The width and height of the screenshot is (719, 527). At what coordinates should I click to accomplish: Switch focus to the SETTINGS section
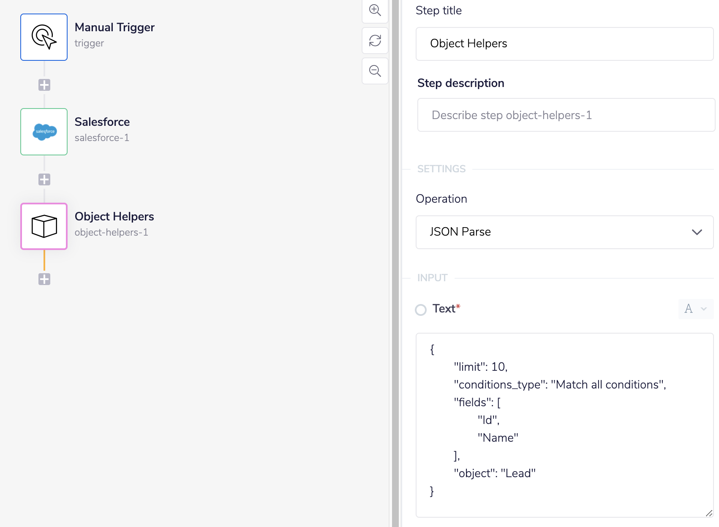pos(441,168)
